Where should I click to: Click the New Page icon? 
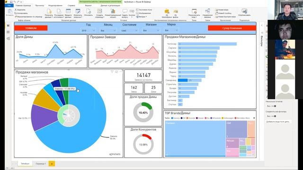click(99, 11)
